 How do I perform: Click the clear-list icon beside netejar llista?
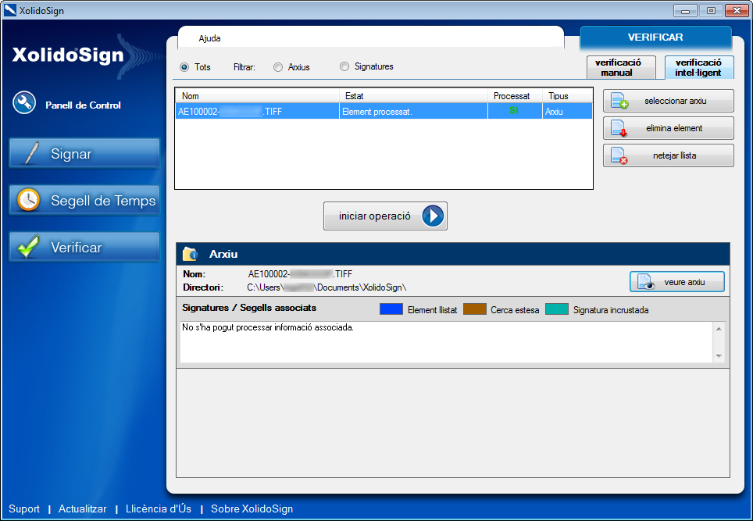619,155
